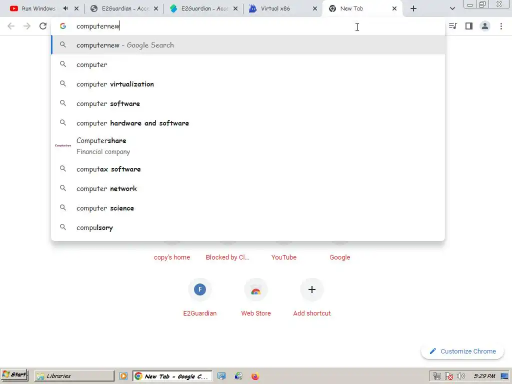Click the browser Forward arrow
The width and height of the screenshot is (512, 384).
point(27,26)
